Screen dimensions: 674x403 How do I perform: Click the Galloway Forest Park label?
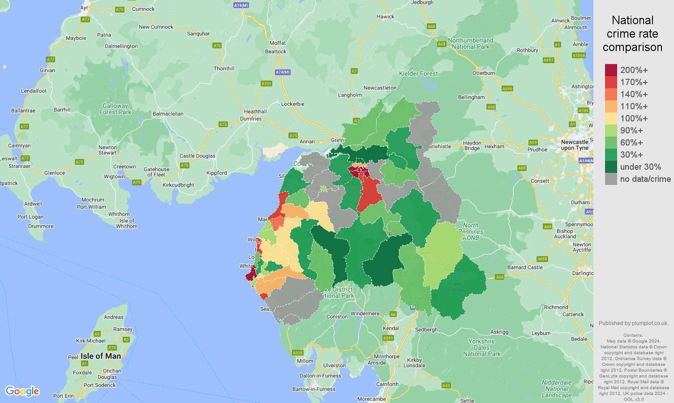pos(115,109)
